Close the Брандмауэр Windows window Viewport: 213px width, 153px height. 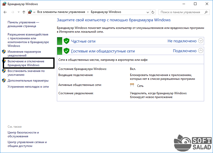[207, 4]
